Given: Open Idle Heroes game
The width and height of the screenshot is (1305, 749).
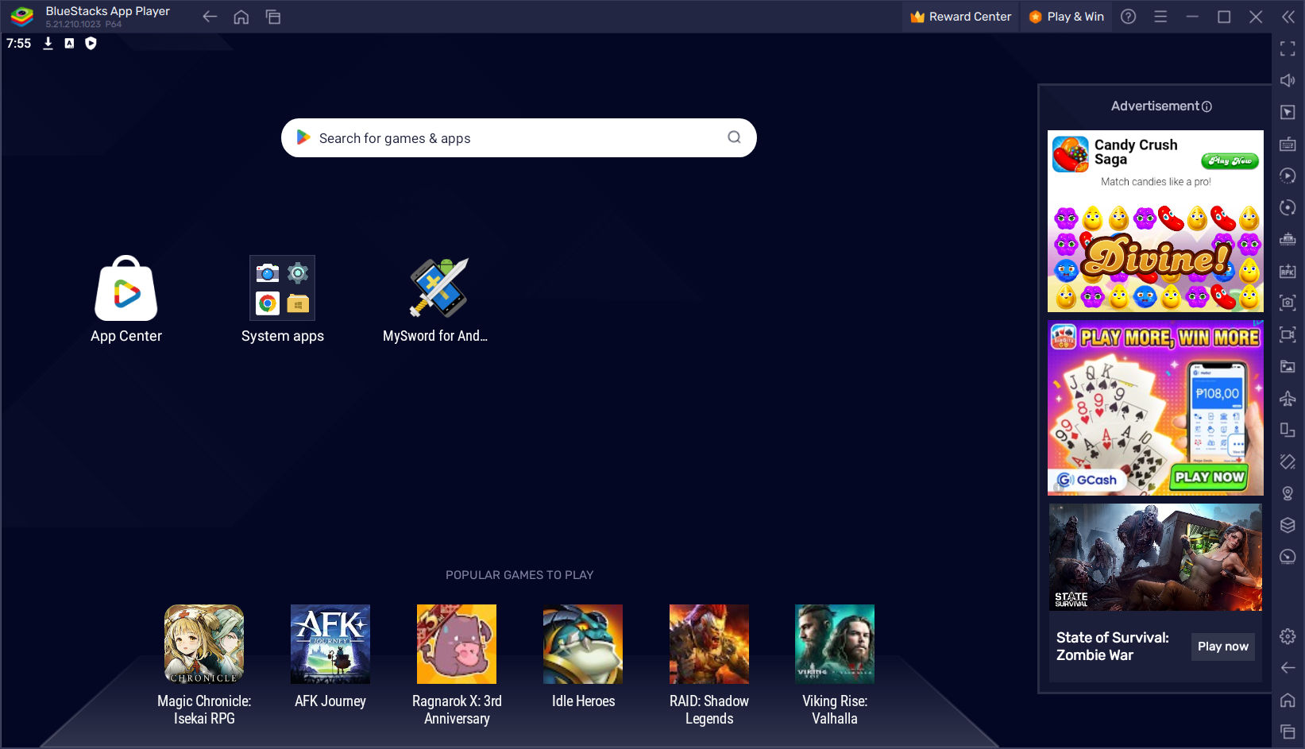Looking at the screenshot, I should coord(583,658).
